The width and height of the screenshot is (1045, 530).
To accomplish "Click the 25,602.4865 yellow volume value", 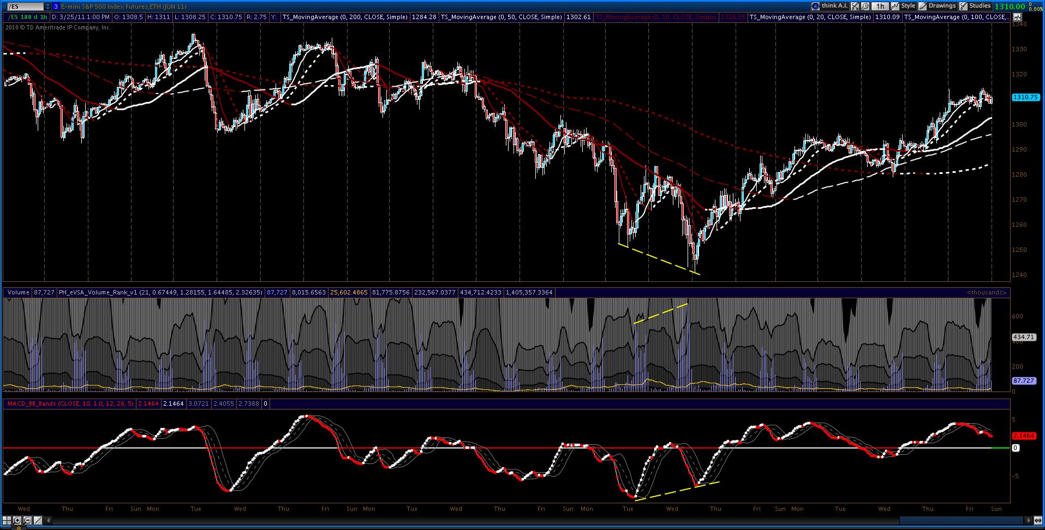I will click(348, 292).
